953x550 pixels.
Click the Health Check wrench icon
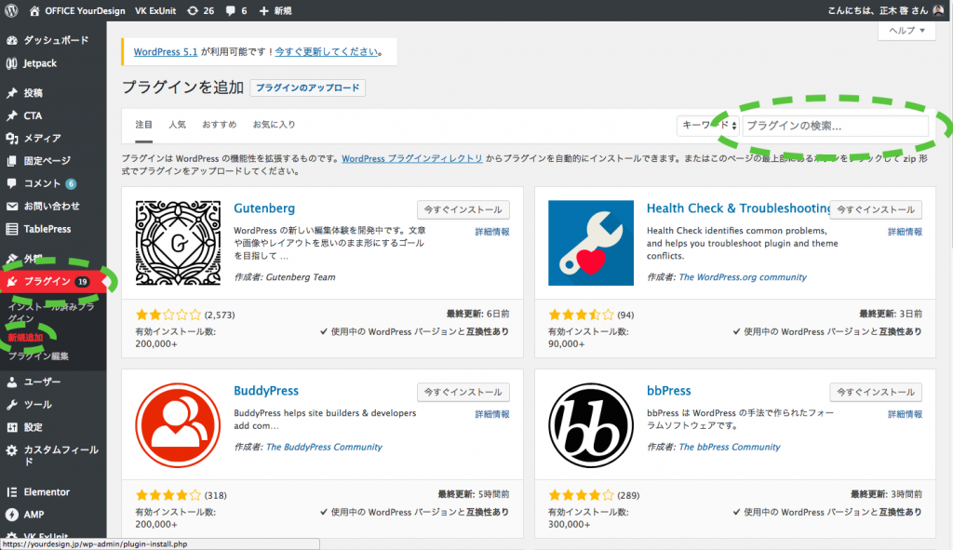click(591, 243)
